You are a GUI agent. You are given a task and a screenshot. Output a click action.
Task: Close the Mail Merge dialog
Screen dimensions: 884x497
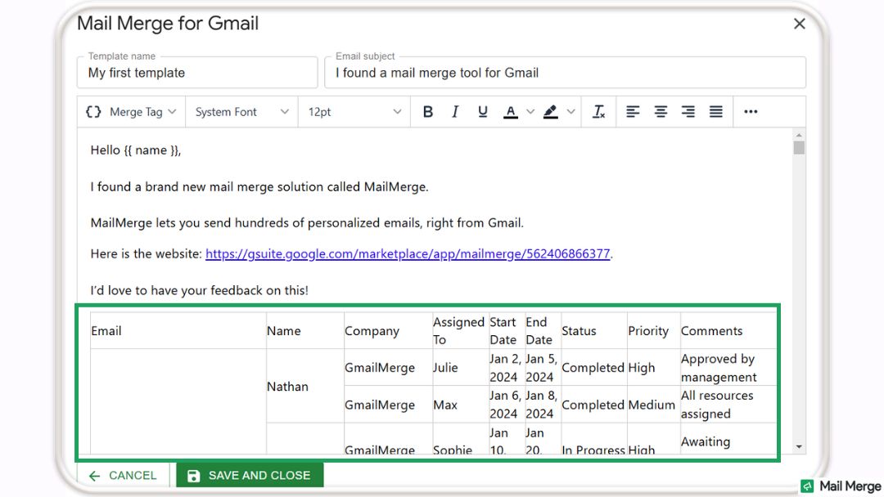point(800,24)
